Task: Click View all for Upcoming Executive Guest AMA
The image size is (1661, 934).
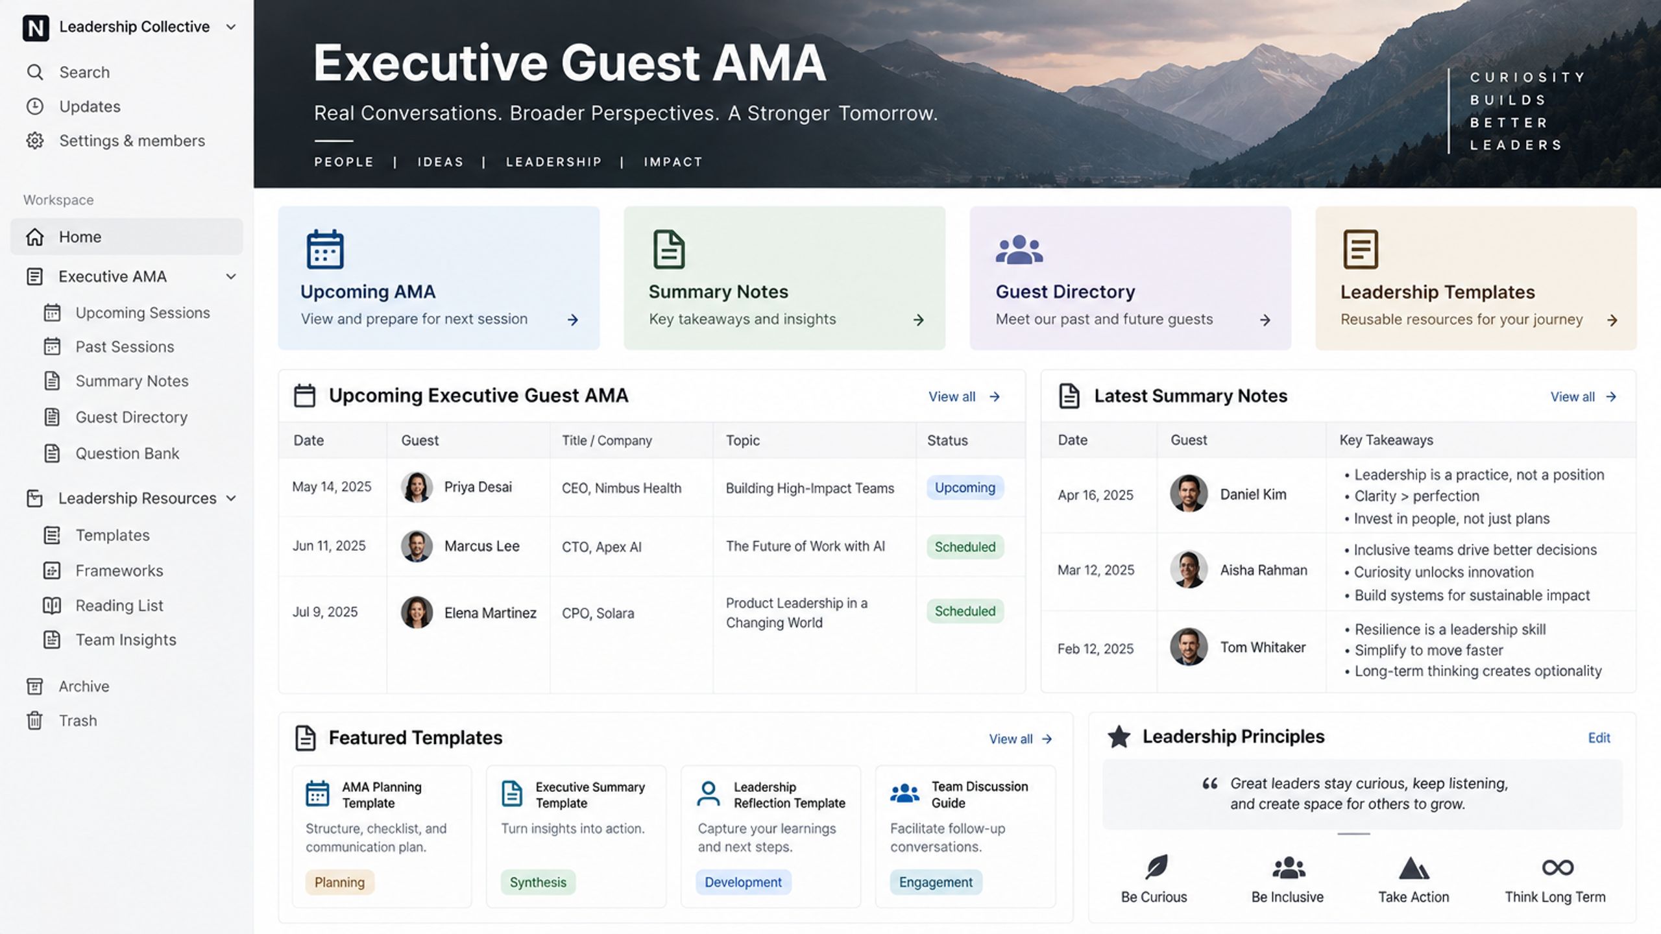Action: click(964, 396)
